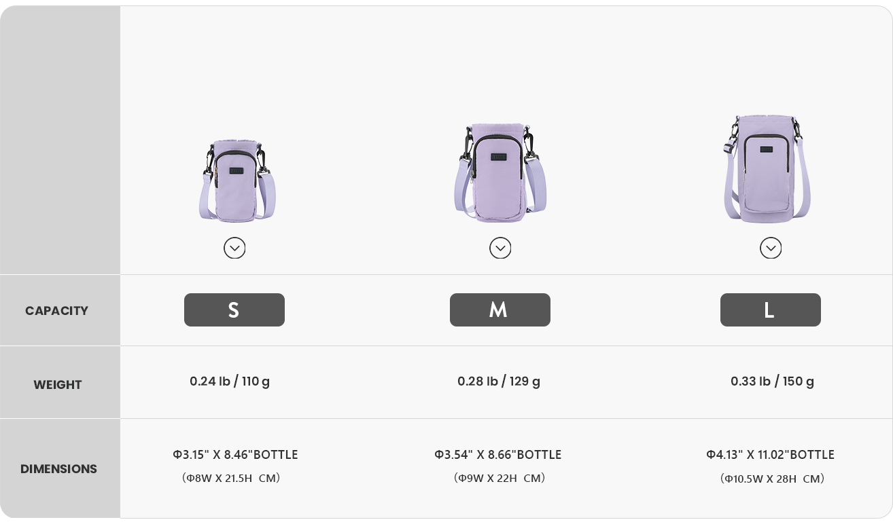Click the Φ4.13" X 11.02" bottle dimension

[770, 455]
